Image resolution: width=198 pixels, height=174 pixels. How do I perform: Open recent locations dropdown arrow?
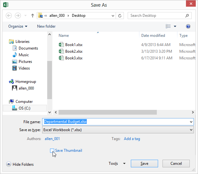(x=26, y=16)
